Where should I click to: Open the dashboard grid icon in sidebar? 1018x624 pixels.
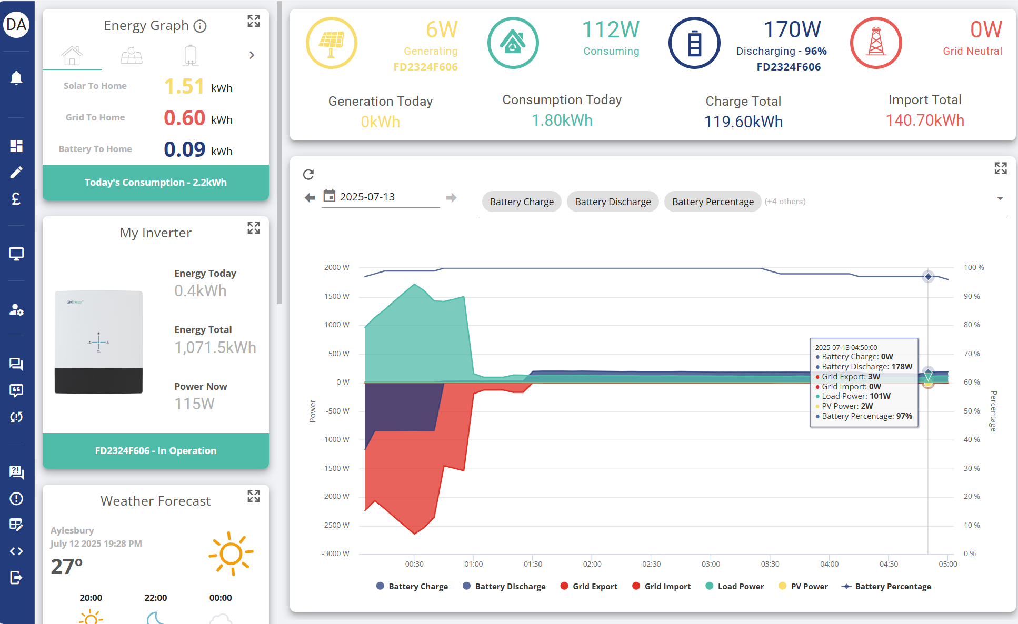coord(16,146)
